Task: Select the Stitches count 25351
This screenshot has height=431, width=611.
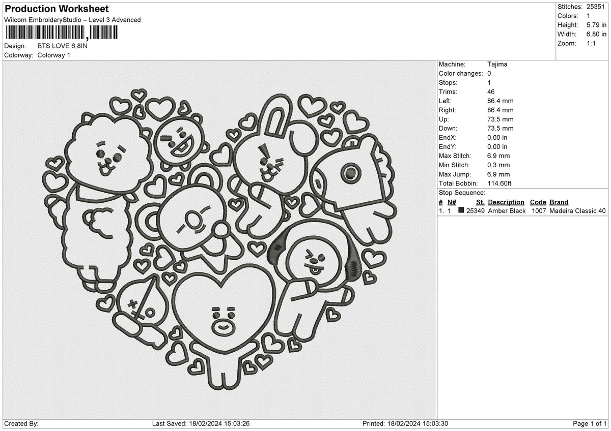Action: (x=596, y=7)
